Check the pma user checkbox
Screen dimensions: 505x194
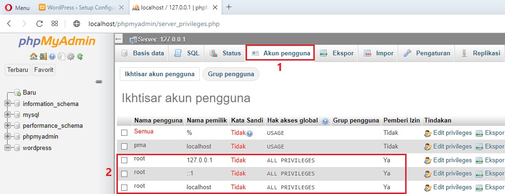pyautogui.click(x=124, y=147)
